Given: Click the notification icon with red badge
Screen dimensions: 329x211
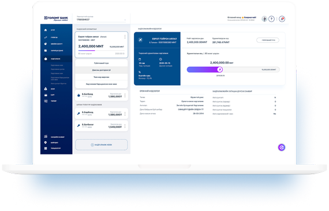Looking at the screenshot, I should 282,19.
